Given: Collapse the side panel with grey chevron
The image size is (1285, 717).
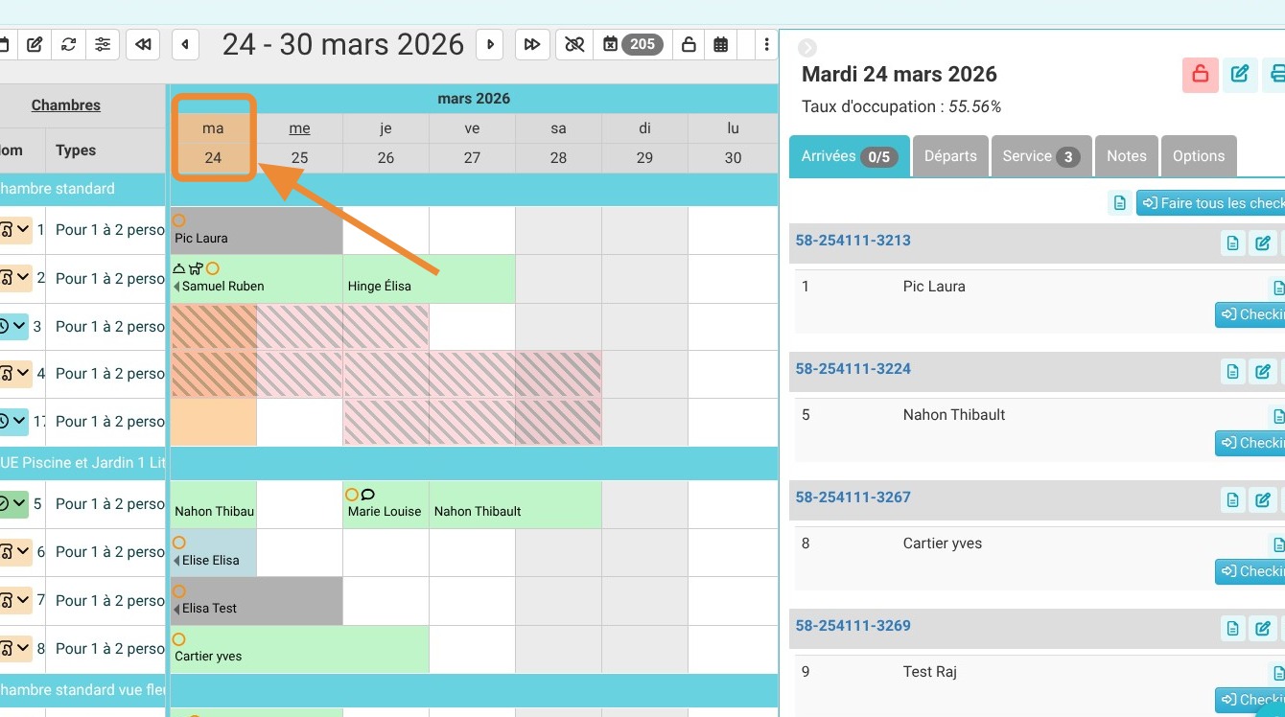Looking at the screenshot, I should point(807,48).
